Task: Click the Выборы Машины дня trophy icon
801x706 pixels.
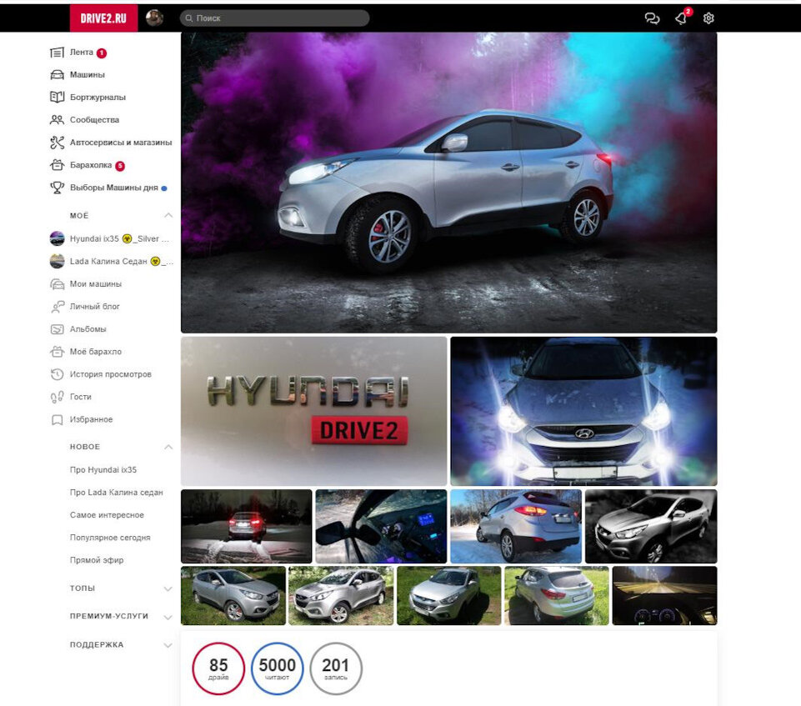Action: [x=57, y=188]
